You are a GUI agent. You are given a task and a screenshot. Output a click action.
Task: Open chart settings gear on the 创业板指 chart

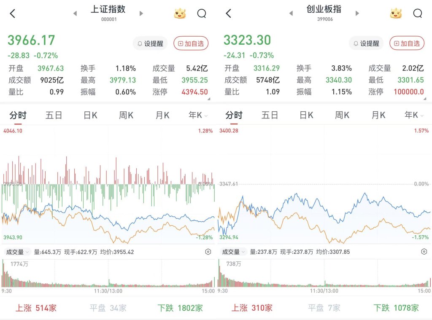[424, 251]
